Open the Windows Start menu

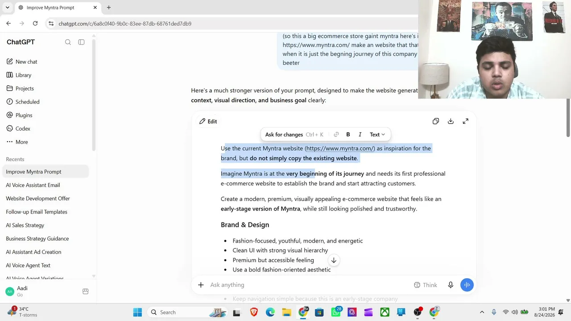[x=137, y=312]
